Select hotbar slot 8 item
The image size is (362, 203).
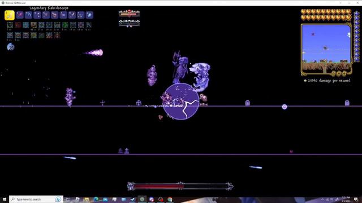tap(72, 15)
